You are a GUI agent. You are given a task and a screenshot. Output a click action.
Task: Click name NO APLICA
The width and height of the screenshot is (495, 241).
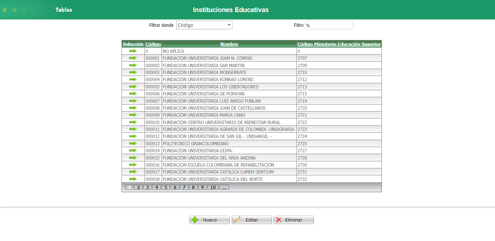point(173,51)
